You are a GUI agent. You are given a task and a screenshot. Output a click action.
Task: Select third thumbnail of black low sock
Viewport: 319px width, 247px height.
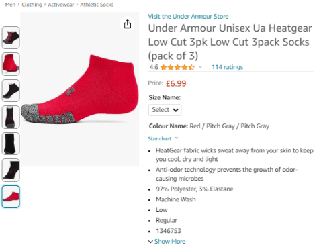pyautogui.click(x=11, y=91)
